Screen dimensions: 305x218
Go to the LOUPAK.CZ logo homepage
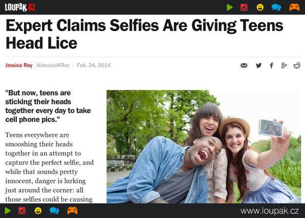click(x=20, y=7)
